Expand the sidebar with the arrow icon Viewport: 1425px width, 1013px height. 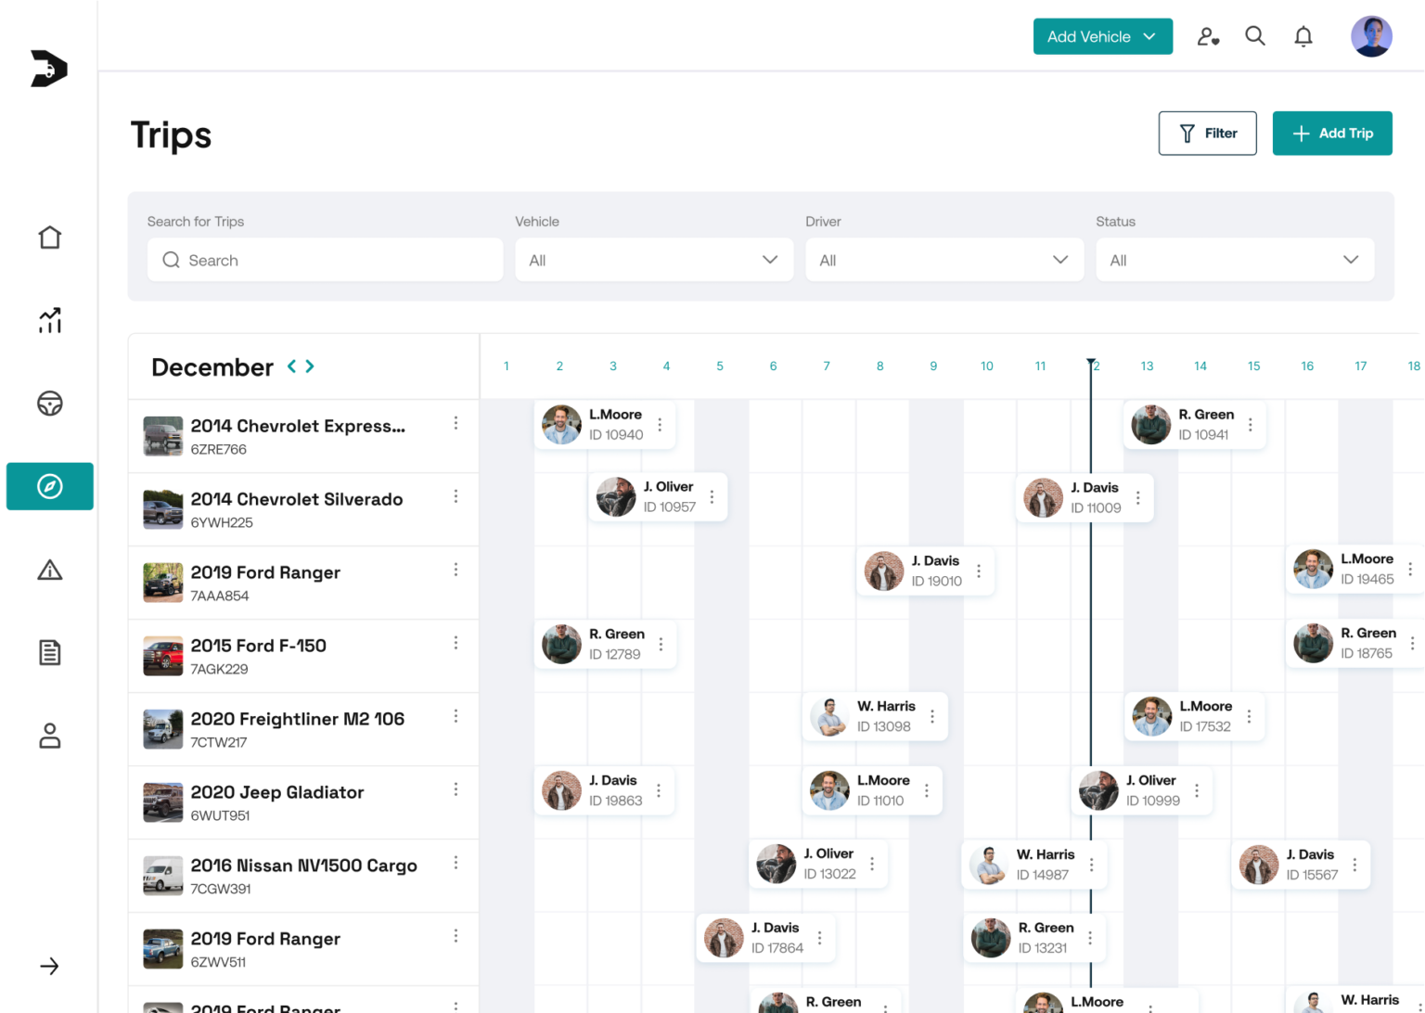coord(50,967)
